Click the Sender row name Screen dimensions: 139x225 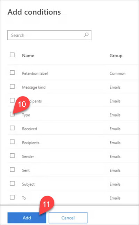click(28, 156)
